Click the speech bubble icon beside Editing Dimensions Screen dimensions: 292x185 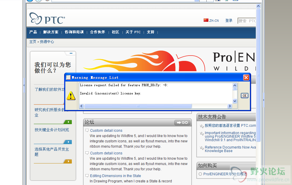tap(87, 176)
